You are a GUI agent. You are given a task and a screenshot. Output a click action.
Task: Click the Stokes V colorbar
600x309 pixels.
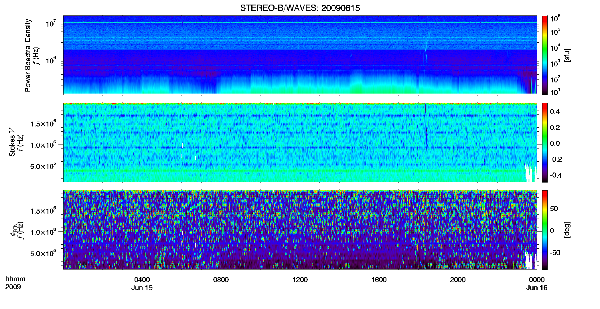pos(545,142)
